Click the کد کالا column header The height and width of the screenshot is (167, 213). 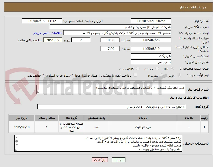click(x=189, y=118)
